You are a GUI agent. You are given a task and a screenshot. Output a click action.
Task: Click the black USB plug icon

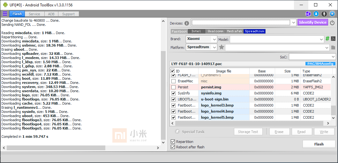click(324, 14)
